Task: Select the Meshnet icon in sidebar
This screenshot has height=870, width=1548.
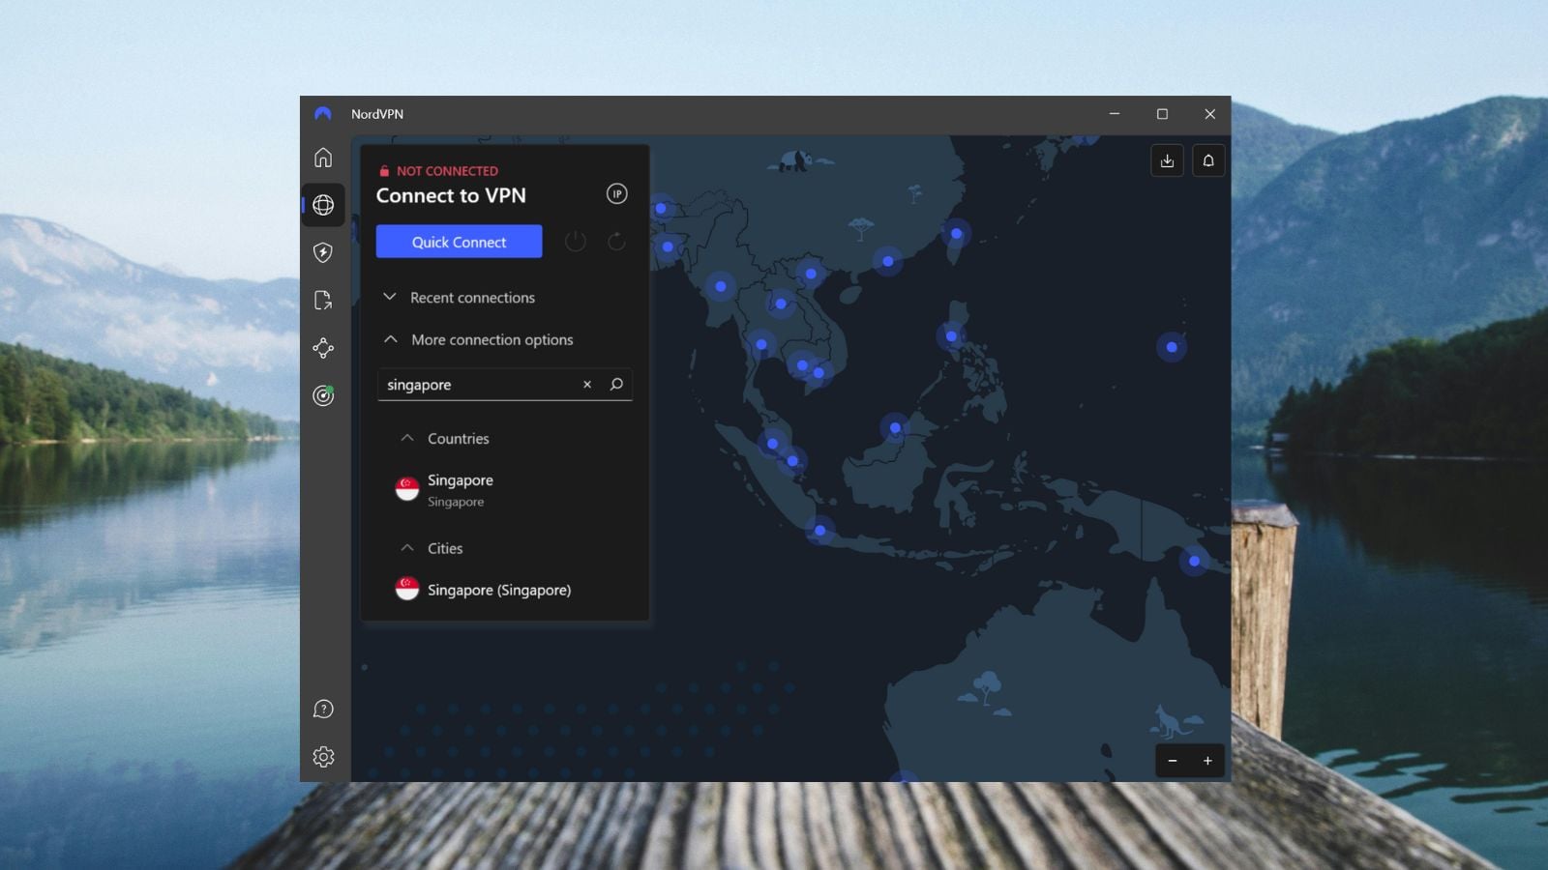Action: coord(323,348)
